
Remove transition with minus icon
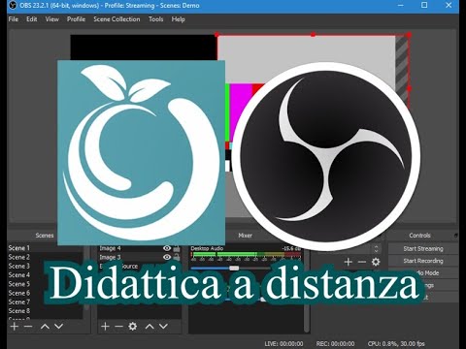pyautogui.click(x=362, y=262)
